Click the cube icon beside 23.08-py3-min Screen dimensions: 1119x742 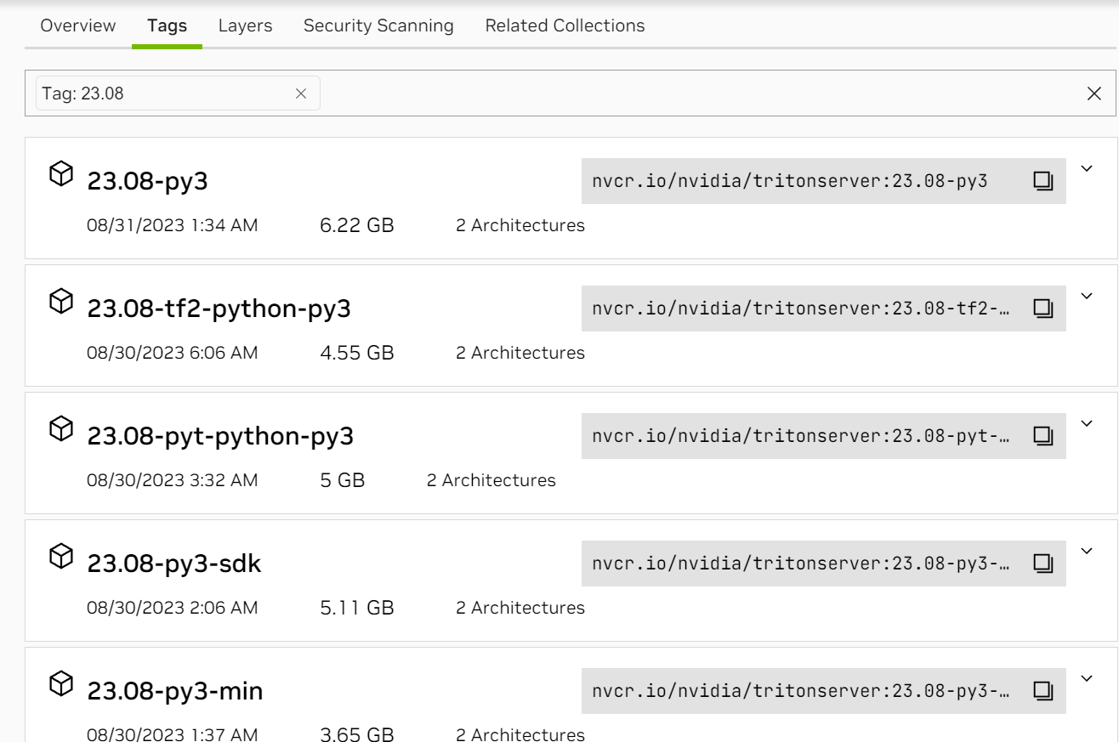coord(62,684)
